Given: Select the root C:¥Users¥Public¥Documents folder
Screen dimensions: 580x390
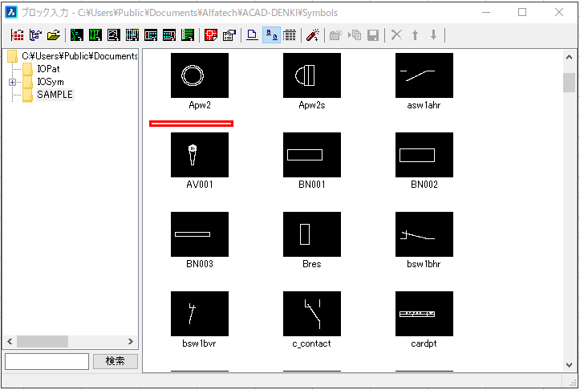Looking at the screenshot, I should (79, 56).
